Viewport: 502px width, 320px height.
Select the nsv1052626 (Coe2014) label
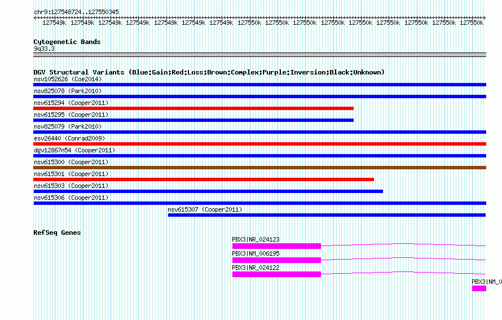(68, 79)
